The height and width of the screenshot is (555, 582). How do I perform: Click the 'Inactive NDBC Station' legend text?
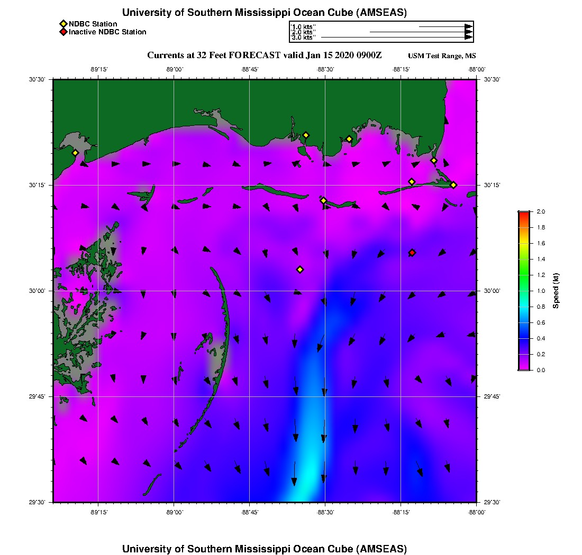[107, 32]
